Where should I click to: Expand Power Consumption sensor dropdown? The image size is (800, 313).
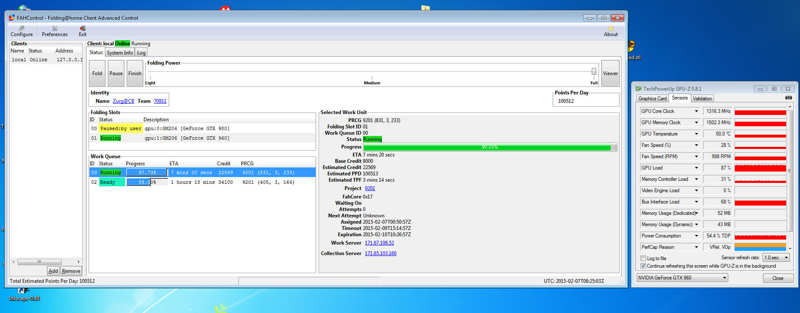coord(696,236)
